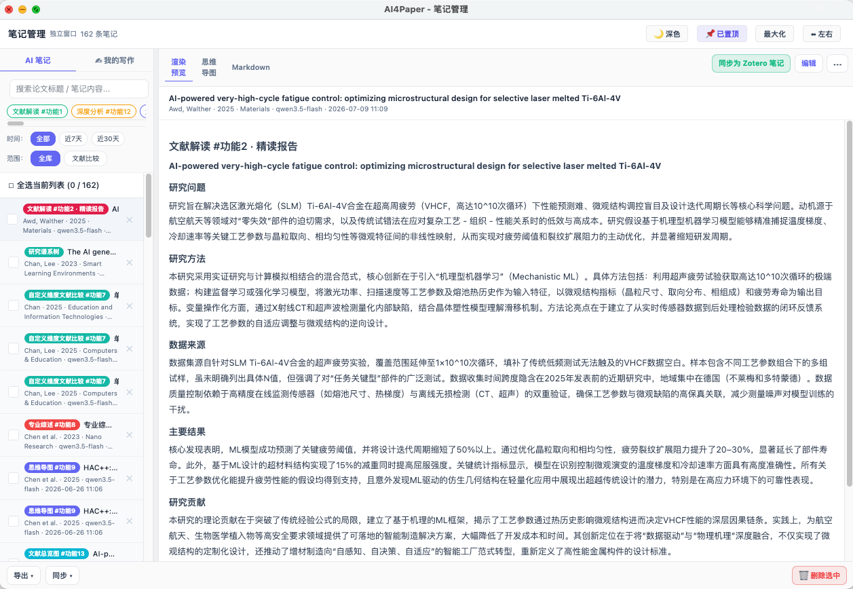Image resolution: width=853 pixels, height=589 pixels.
Task: Click 同步为 Zotero 笔记 button
Action: tap(751, 64)
